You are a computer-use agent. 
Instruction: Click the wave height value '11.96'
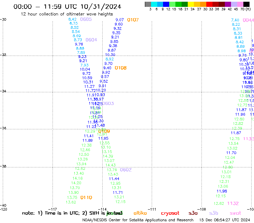coord(240,114)
